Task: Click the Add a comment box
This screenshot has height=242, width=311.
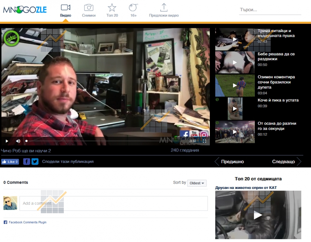Action: point(113,203)
